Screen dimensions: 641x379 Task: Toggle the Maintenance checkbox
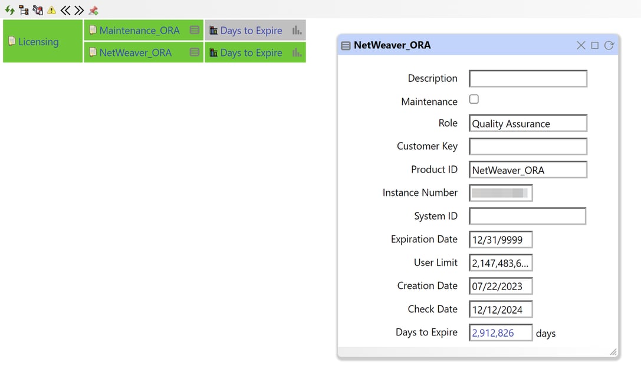coord(474,99)
